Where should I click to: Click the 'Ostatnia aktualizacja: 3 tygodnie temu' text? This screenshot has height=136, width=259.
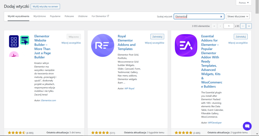[x=144, y=132]
